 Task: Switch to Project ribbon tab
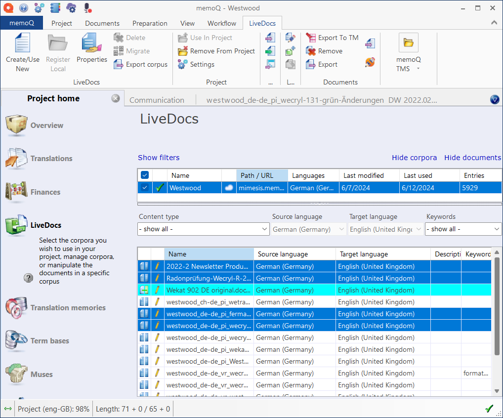(62, 23)
